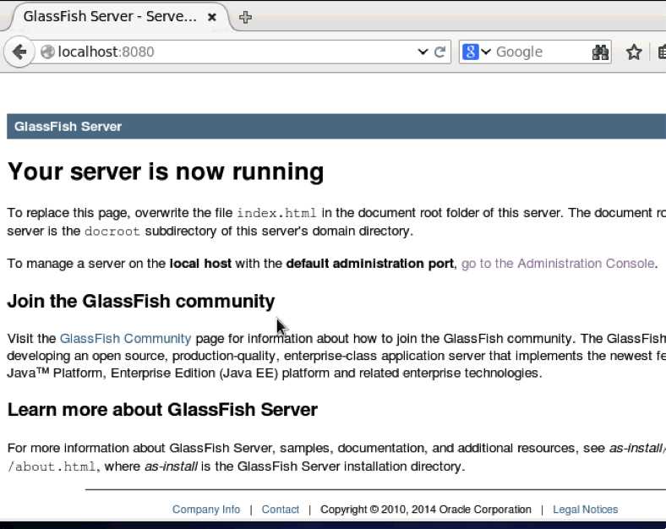Viewport: 666px width, 529px height.
Task: Reload the localhost:8080 page
Action: click(x=440, y=52)
